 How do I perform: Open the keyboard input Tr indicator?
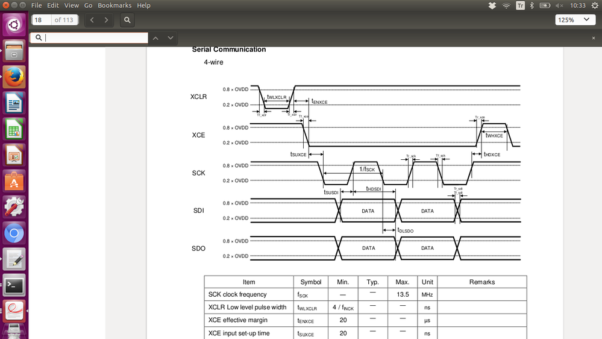tap(520, 5)
